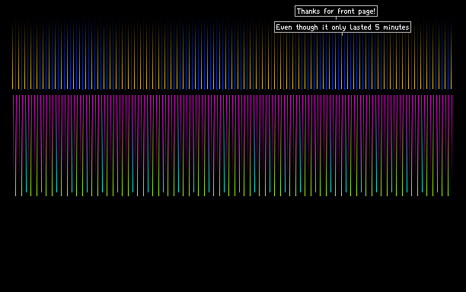Click the empty black area below the green lines
466x292 pixels.
point(233,243)
